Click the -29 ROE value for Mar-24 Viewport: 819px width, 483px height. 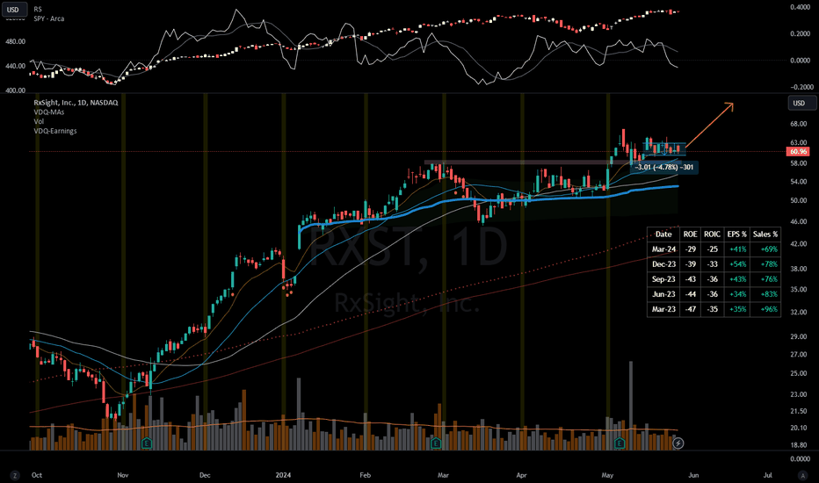[x=691, y=249]
